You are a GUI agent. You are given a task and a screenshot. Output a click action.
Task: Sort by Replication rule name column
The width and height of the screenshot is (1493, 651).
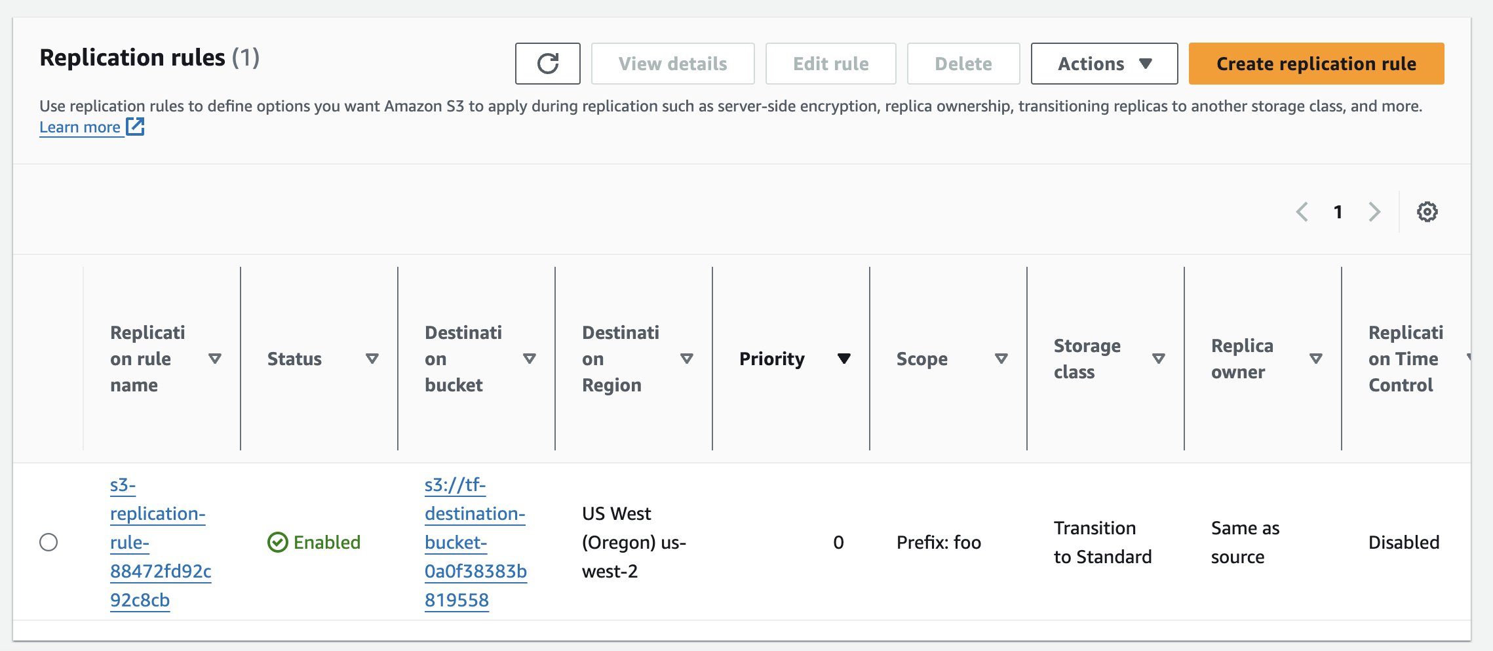pyautogui.click(x=214, y=359)
